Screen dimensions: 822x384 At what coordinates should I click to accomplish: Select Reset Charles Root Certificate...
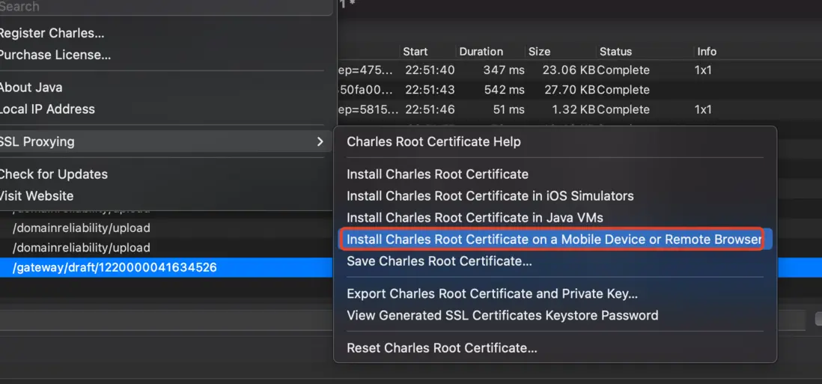point(442,348)
